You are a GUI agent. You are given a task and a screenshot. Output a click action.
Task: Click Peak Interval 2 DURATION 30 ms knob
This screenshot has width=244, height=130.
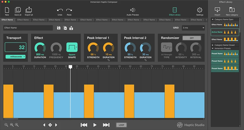click(146, 48)
